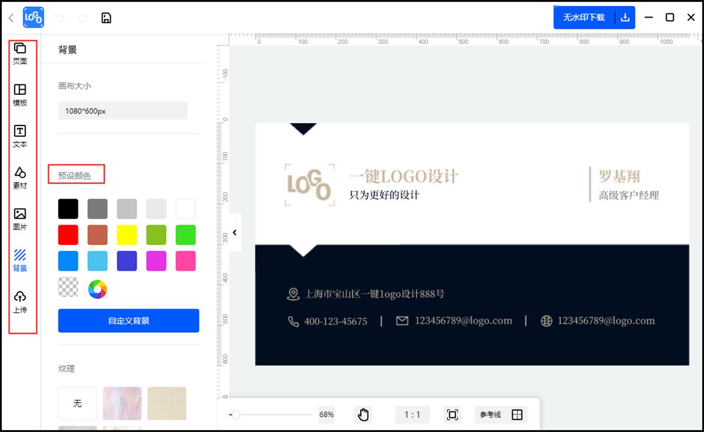704x432 pixels.
Task: Choose the blue preset color
Action: pos(68,261)
